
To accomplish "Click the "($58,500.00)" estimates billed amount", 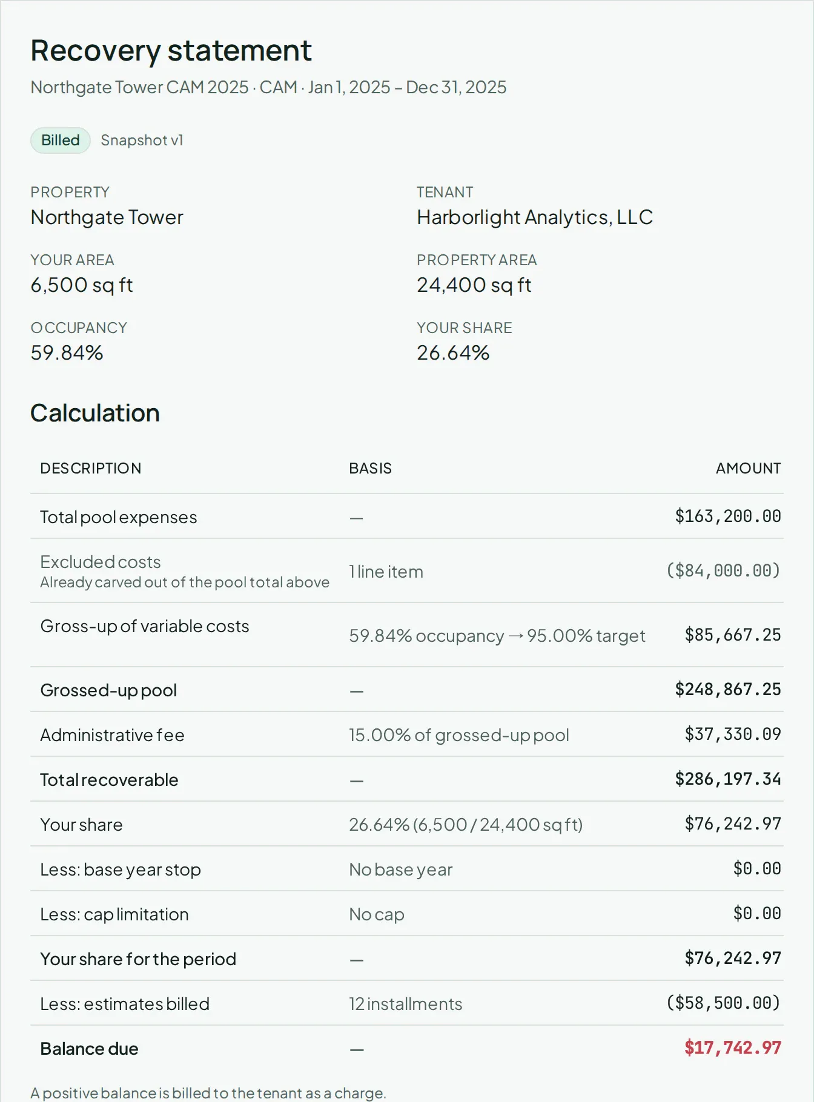I will [723, 1003].
